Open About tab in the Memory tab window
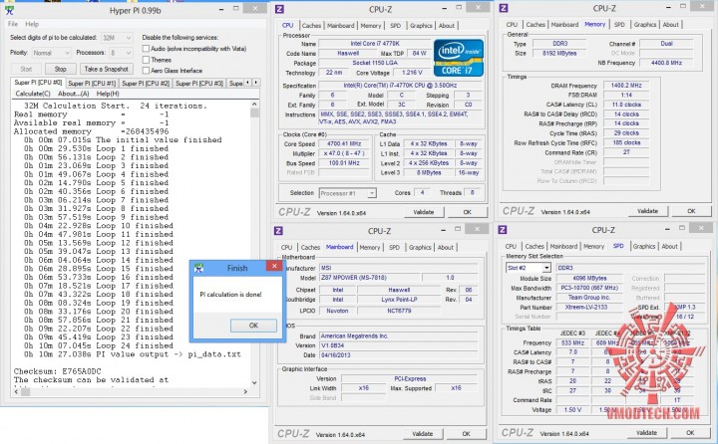The width and height of the screenshot is (718, 444). tap(670, 25)
